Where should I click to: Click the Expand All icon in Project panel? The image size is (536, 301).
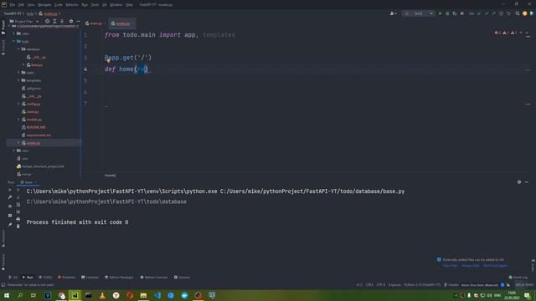pos(54,21)
